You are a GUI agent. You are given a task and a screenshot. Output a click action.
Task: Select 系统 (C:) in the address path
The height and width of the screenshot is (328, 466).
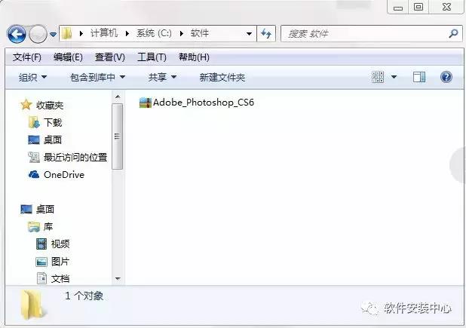[x=154, y=33]
